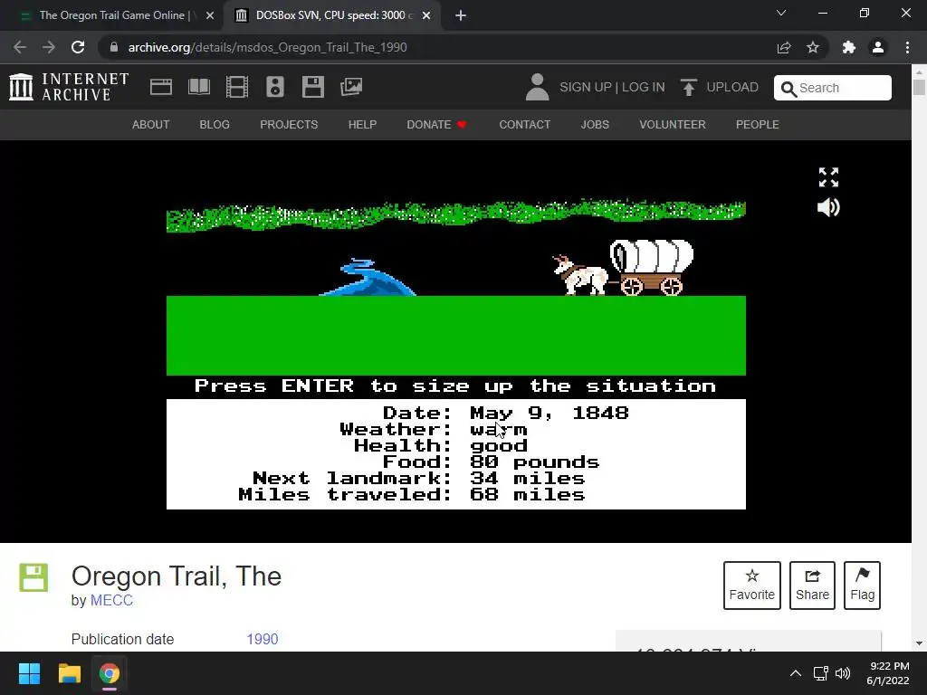Click the Chrome taskbar icon
This screenshot has width=927, height=695.
tap(110, 673)
